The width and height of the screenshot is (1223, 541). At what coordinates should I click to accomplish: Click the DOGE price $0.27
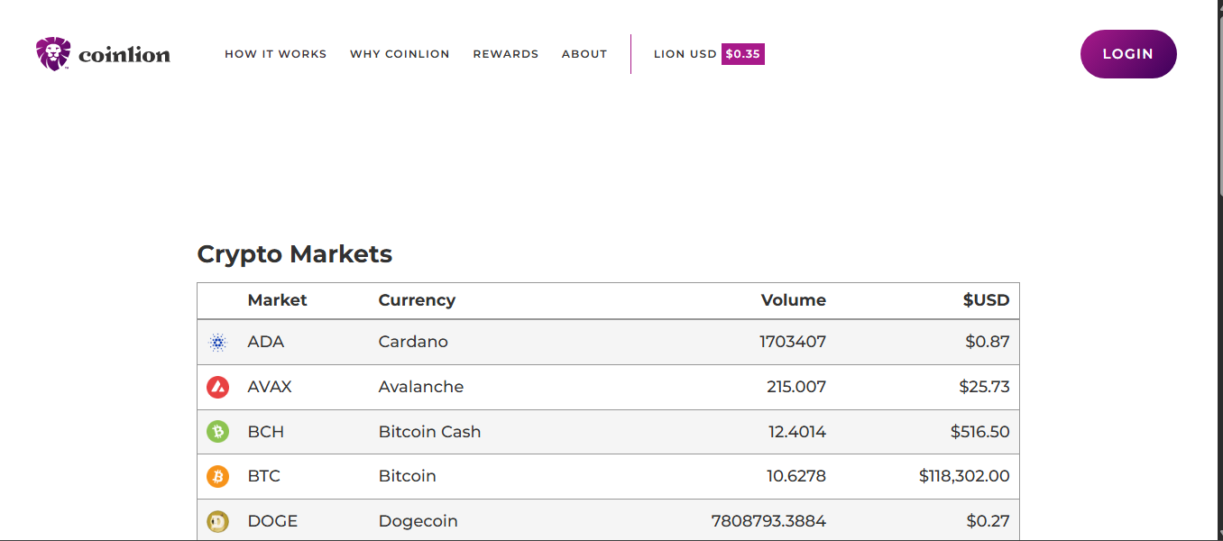[x=988, y=521]
